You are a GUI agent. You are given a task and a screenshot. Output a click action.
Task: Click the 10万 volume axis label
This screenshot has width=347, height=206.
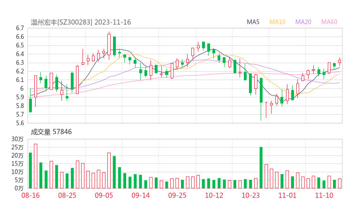coord(17,172)
